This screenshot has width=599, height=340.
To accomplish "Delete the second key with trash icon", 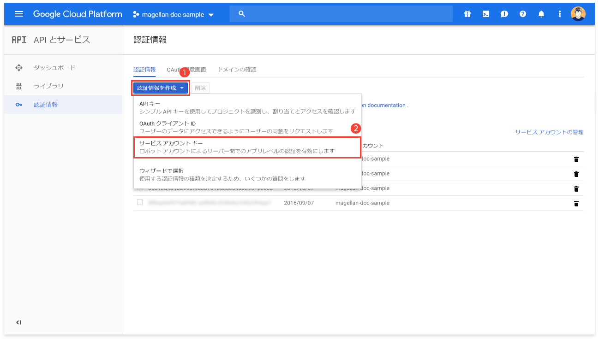I will tap(576, 174).
